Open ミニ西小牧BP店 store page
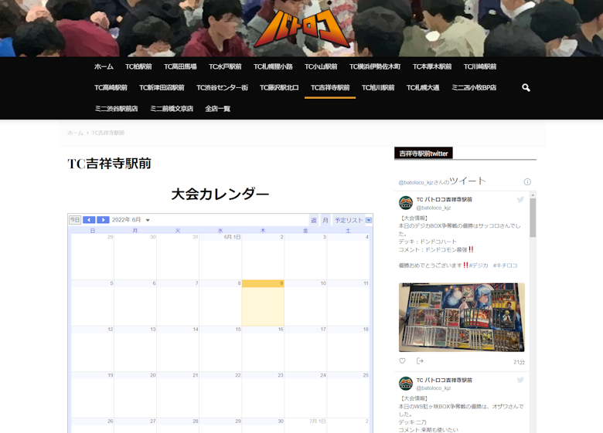The image size is (603, 433). 474,88
